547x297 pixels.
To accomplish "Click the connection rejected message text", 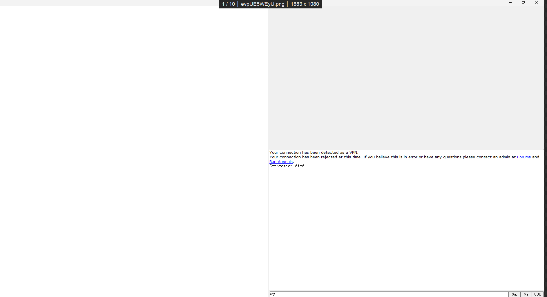I will (392, 157).
